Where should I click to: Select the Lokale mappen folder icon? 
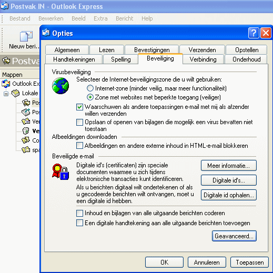click(x=16, y=93)
